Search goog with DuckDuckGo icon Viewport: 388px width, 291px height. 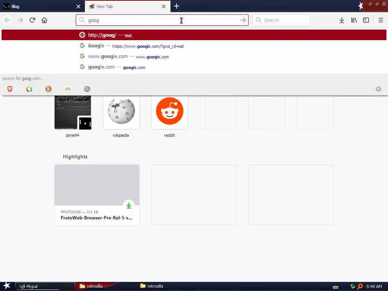(x=48, y=89)
